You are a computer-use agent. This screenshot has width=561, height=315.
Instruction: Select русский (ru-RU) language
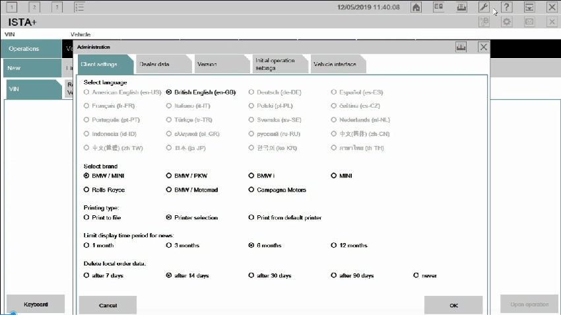coord(275,133)
